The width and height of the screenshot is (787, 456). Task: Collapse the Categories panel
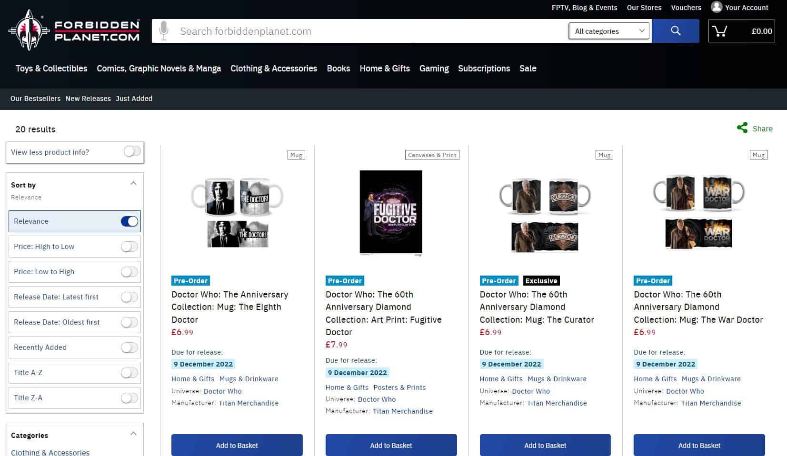133,434
